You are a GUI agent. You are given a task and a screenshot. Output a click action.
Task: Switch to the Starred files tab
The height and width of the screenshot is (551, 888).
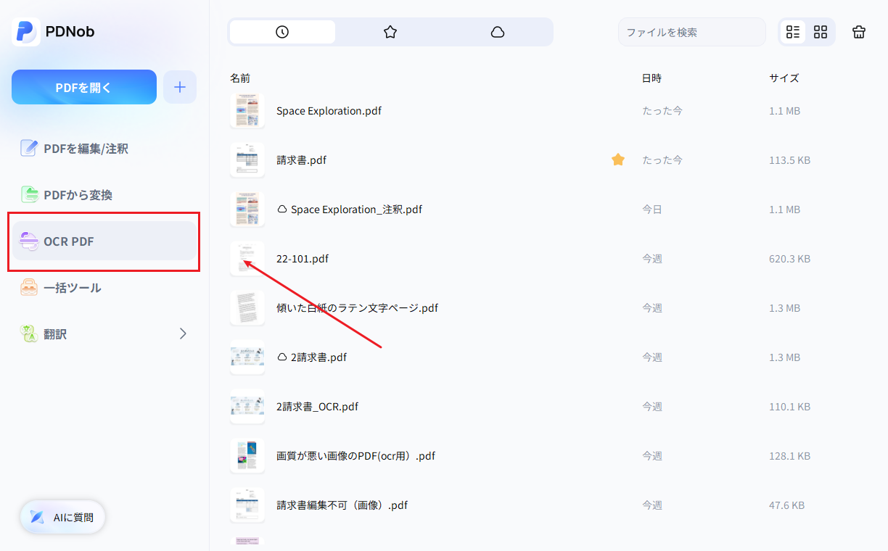click(390, 32)
